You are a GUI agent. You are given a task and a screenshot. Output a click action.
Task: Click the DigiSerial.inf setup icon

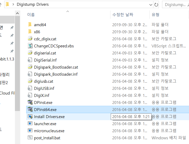(x=30, y=60)
